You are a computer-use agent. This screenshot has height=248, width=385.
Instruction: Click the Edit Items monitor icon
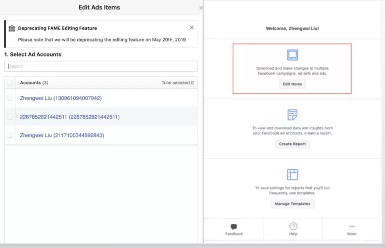[292, 55]
